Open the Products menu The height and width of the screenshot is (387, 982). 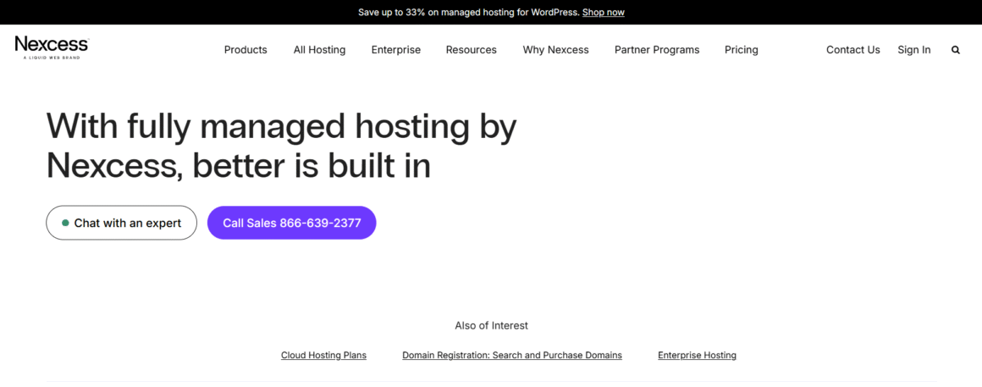[245, 50]
